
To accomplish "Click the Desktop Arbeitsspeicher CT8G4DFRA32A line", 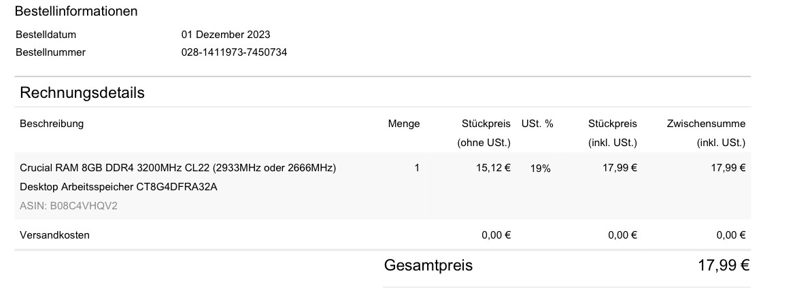I will tap(118, 187).
